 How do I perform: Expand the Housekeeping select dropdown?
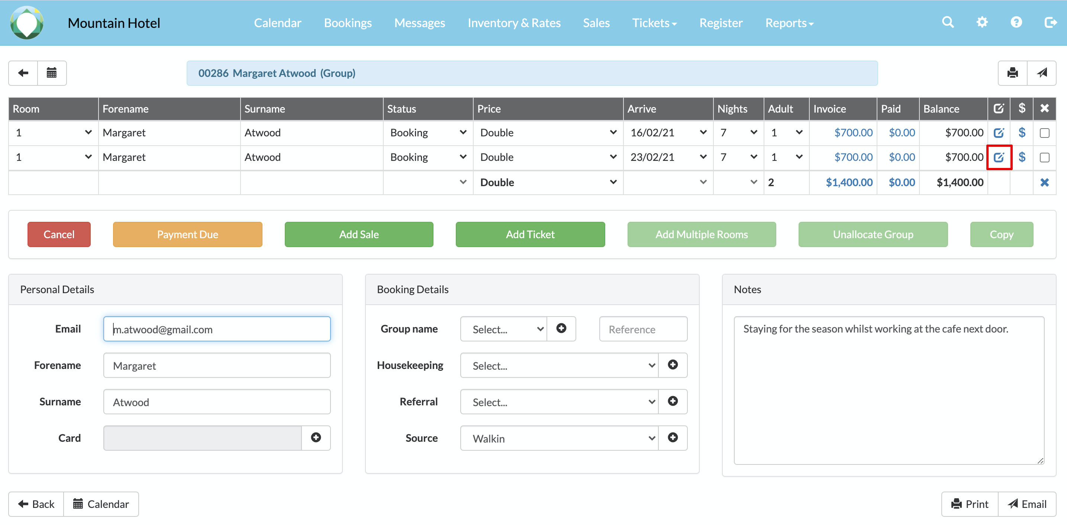[559, 365]
